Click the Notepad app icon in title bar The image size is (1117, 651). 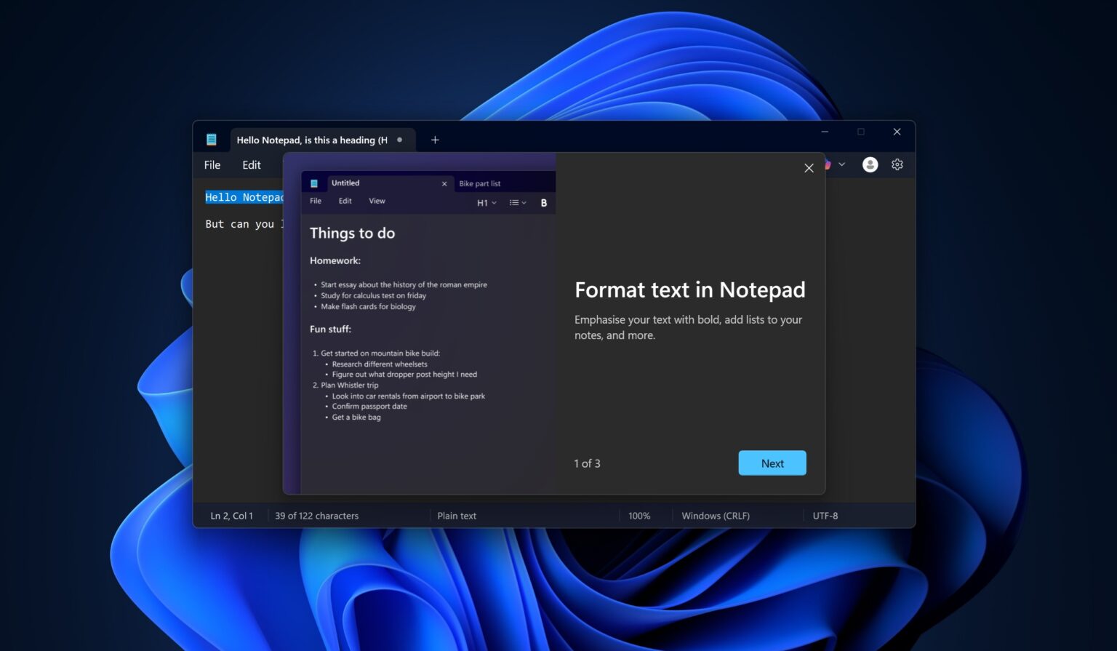pyautogui.click(x=212, y=139)
